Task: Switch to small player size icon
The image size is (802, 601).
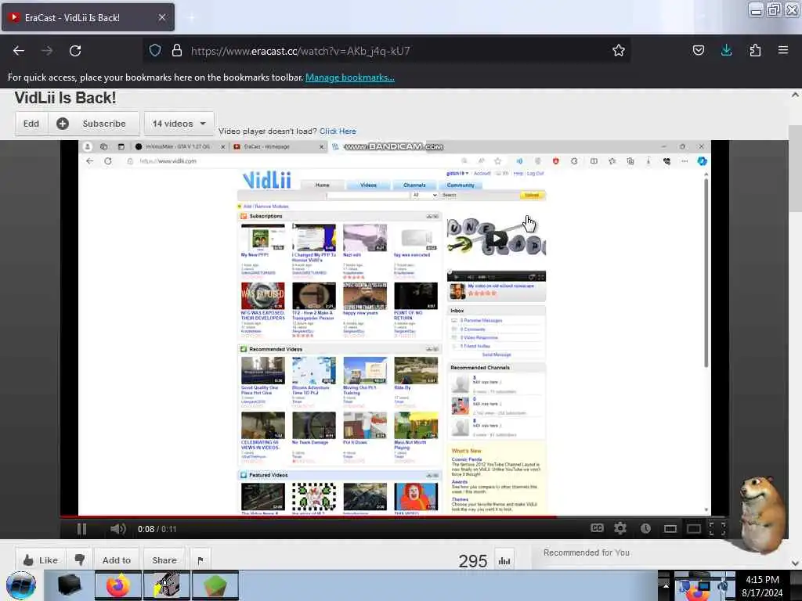Action: point(670,528)
